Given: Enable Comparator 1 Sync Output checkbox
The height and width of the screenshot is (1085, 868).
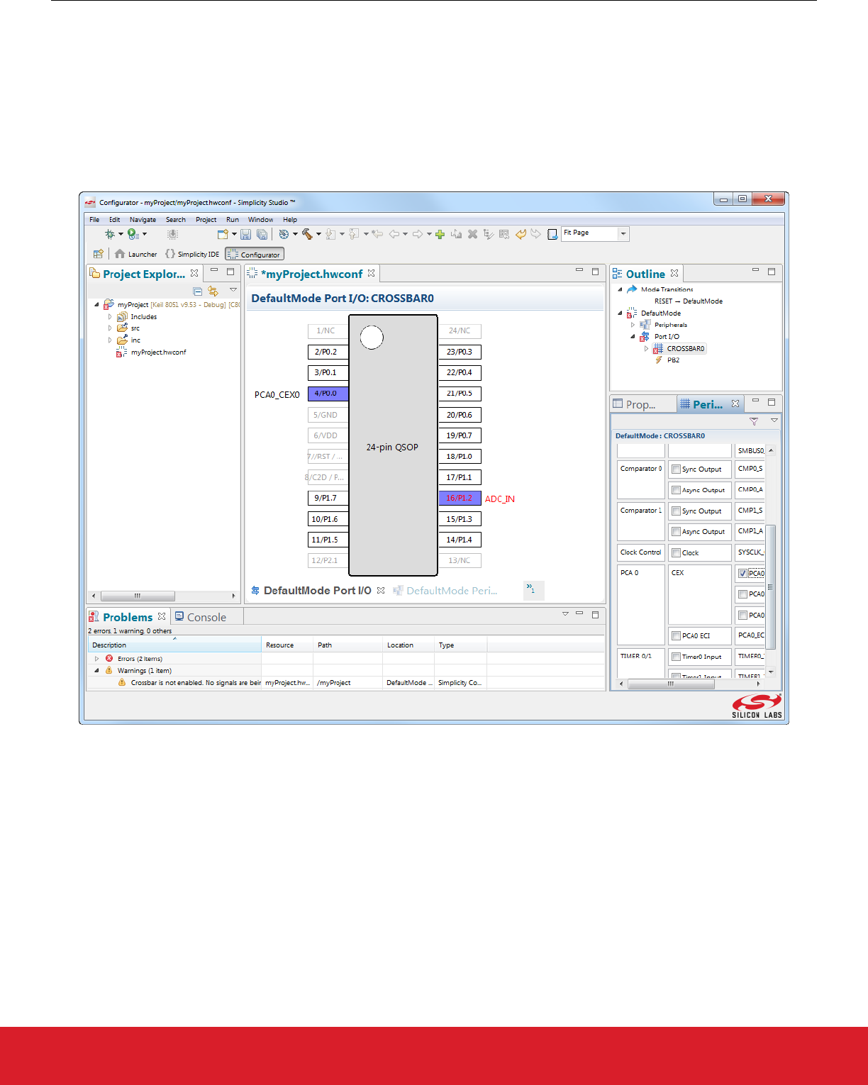Looking at the screenshot, I should pyautogui.click(x=676, y=511).
